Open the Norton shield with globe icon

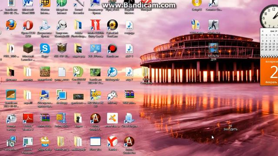(62, 48)
